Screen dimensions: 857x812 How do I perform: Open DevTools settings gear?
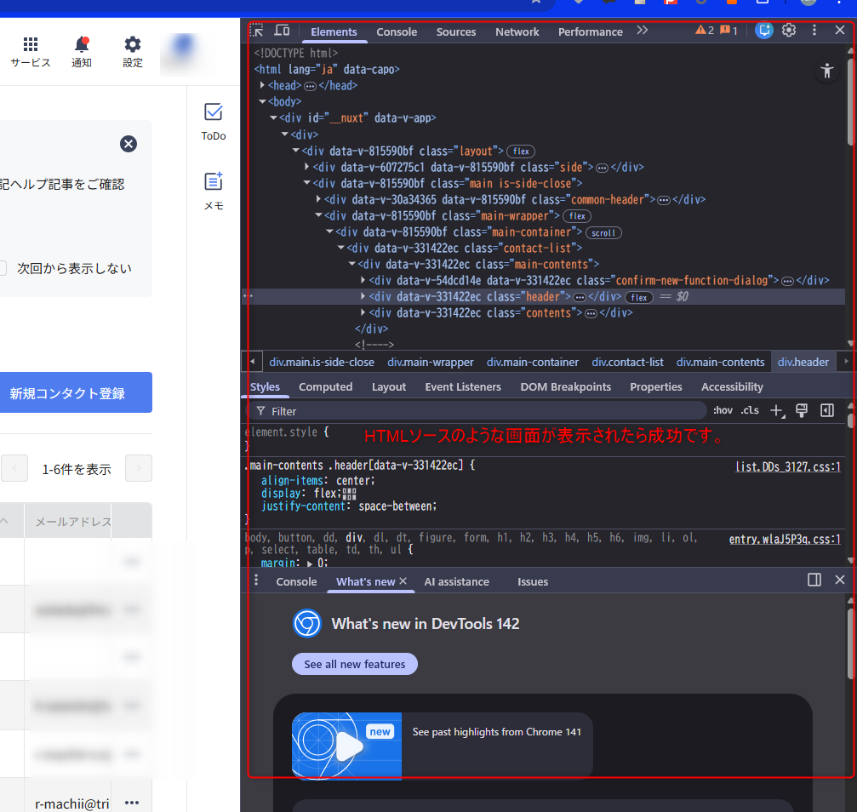[789, 31]
